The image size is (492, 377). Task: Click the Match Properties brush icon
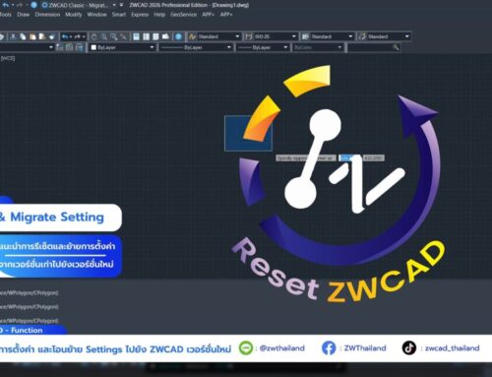pos(51,36)
